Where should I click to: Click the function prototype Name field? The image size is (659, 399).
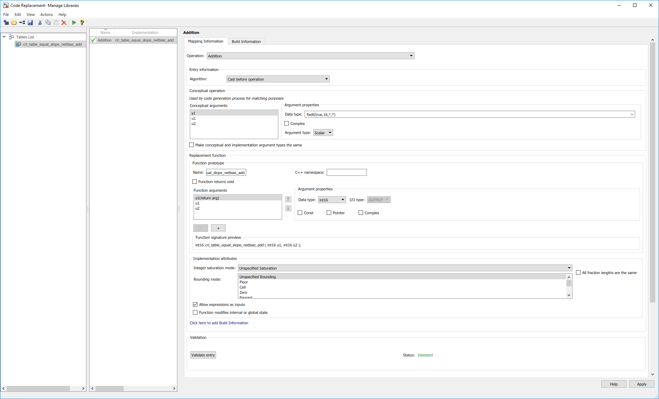(226, 173)
